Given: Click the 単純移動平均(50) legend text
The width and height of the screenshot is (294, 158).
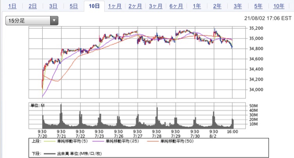Looking at the screenshot, I should pyautogui.click(x=177, y=141).
